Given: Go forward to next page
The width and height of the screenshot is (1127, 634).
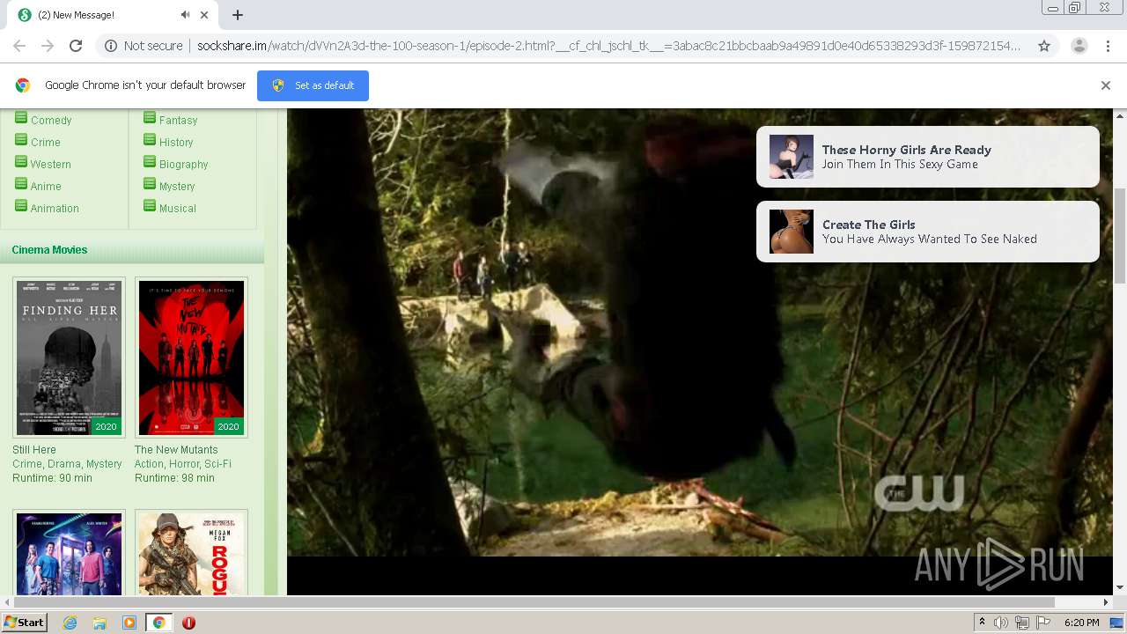Looking at the screenshot, I should click(48, 46).
